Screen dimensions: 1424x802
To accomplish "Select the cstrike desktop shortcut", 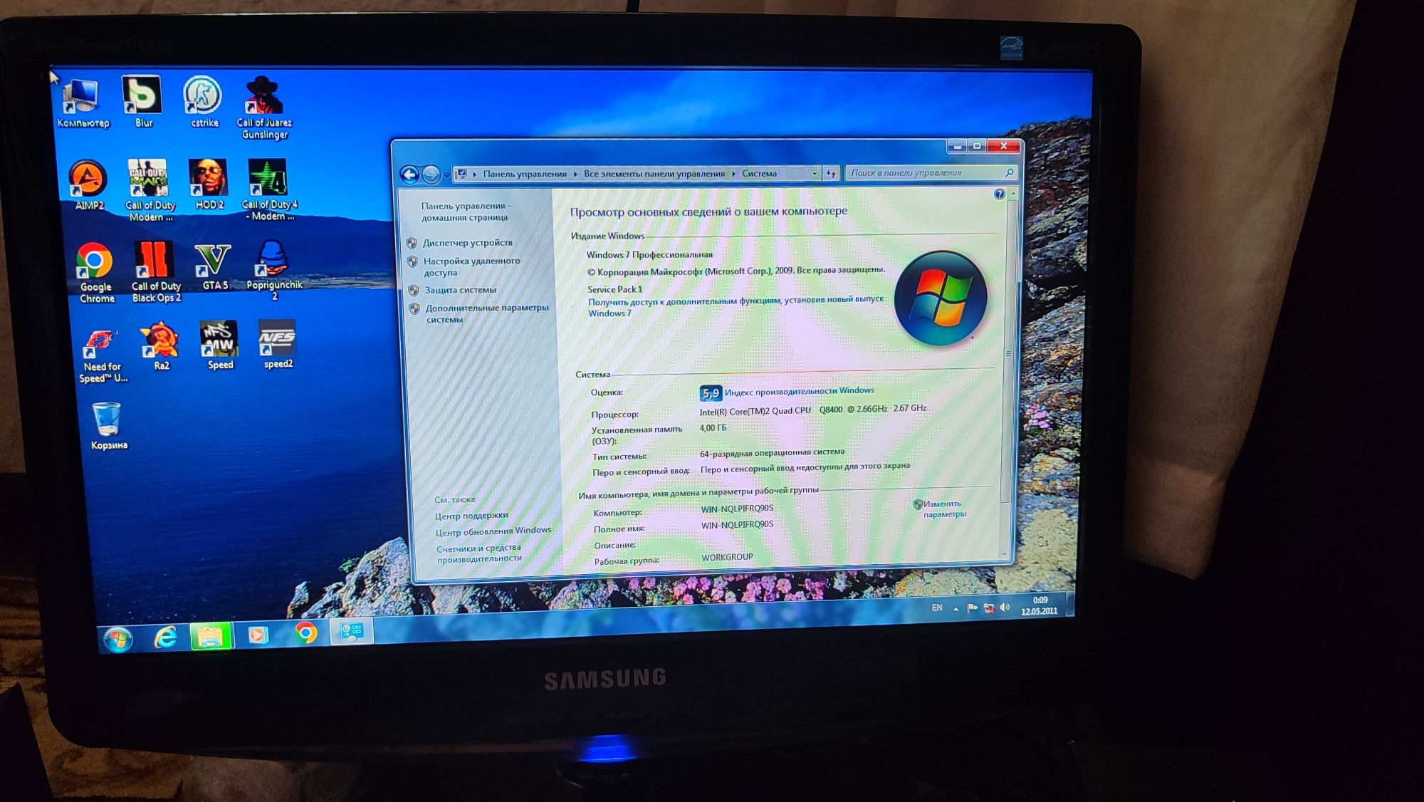I will [203, 102].
